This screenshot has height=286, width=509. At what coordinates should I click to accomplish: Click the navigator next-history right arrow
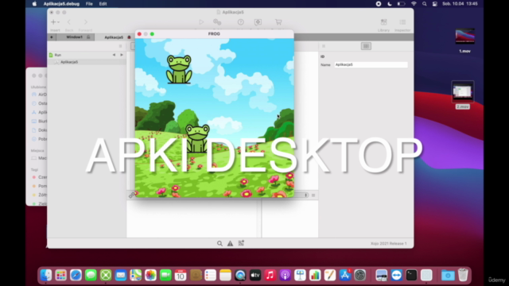[x=122, y=55]
